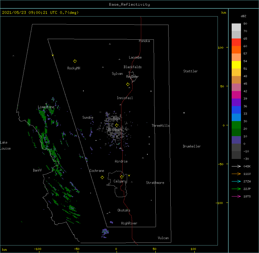Click the Ponoka label
This screenshot has width=259, height=253.
[x=144, y=41]
